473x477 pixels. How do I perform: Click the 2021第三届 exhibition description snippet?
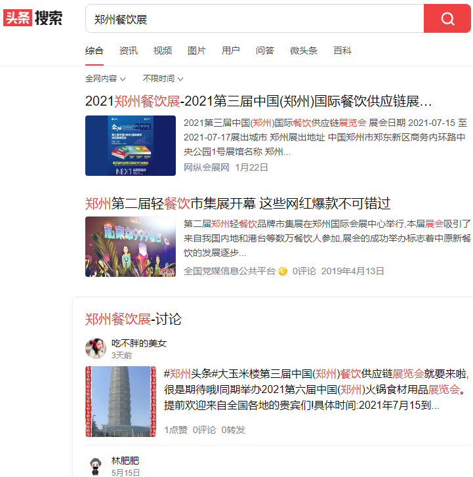(x=325, y=137)
